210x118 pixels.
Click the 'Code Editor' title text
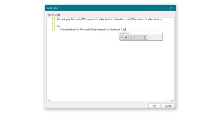tap(52, 8)
